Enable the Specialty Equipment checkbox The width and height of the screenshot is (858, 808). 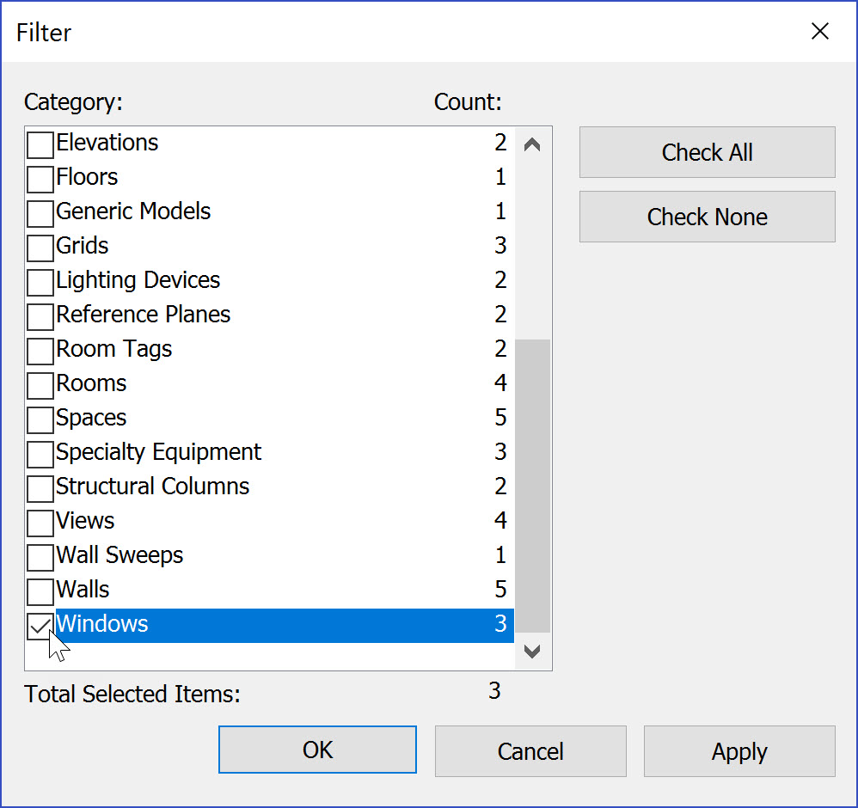tap(39, 454)
